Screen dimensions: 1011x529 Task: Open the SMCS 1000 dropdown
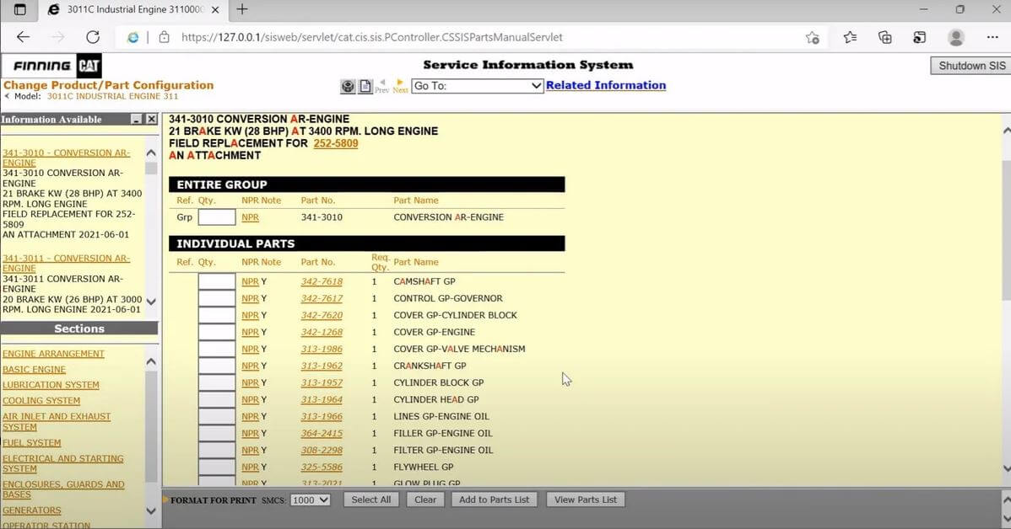coord(309,500)
